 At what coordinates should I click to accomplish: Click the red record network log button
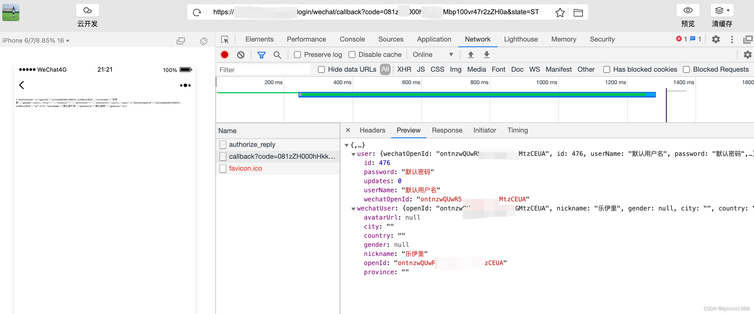point(225,55)
